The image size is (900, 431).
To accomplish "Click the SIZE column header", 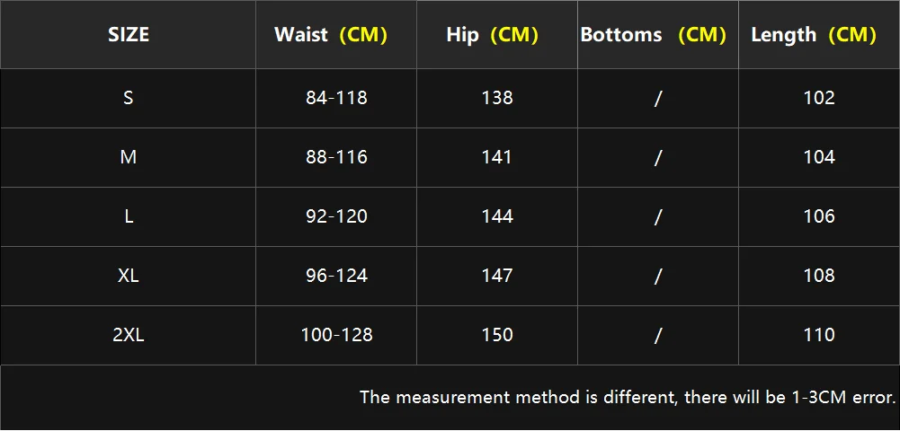I will (129, 35).
